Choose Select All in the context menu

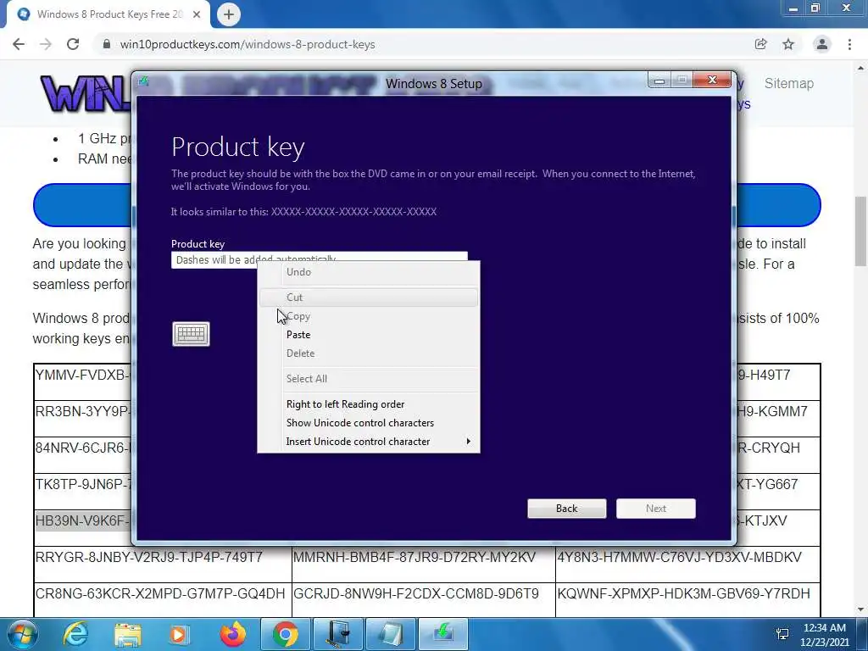coord(369,379)
